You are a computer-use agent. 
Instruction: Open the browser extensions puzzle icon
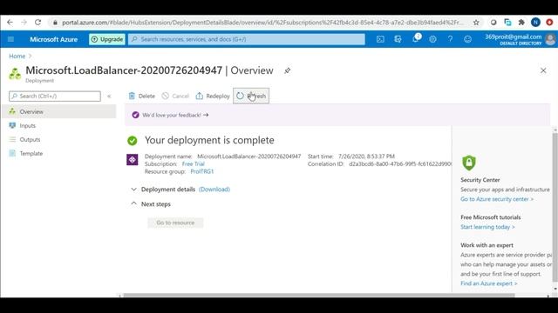[521, 23]
